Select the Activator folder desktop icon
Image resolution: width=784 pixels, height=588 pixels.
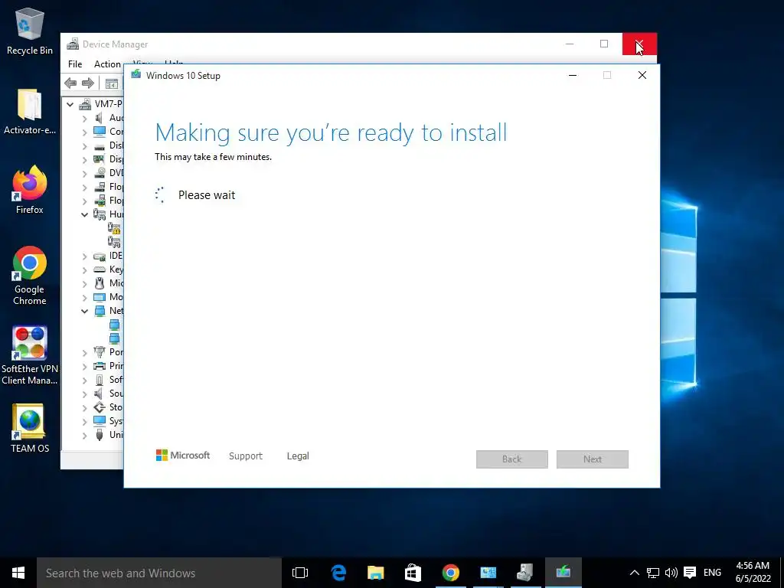point(30,111)
